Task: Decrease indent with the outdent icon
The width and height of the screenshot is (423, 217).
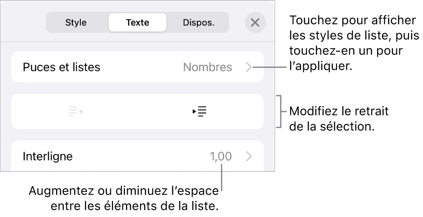Action: coord(76,112)
